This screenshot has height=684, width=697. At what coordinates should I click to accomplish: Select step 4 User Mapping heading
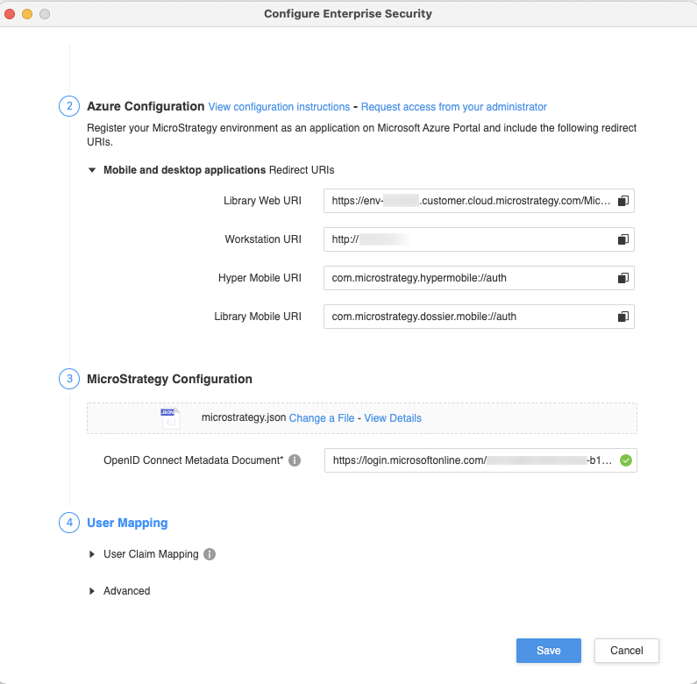[x=127, y=523]
